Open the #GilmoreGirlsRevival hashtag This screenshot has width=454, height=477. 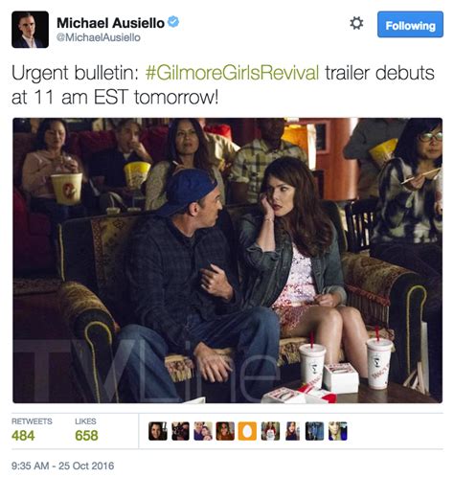232,73
